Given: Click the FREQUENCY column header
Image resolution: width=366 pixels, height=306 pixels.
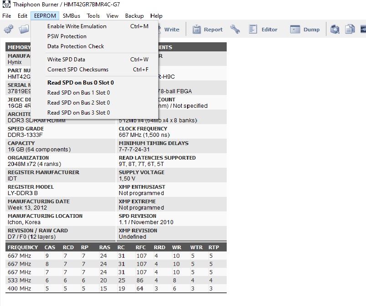Looking at the screenshot, I should pyautogui.click(x=23, y=247).
